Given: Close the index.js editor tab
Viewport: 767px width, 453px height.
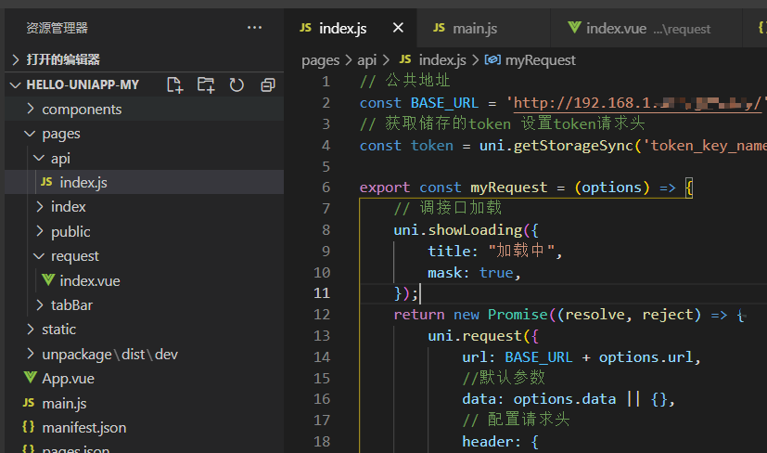Looking at the screenshot, I should (x=398, y=28).
